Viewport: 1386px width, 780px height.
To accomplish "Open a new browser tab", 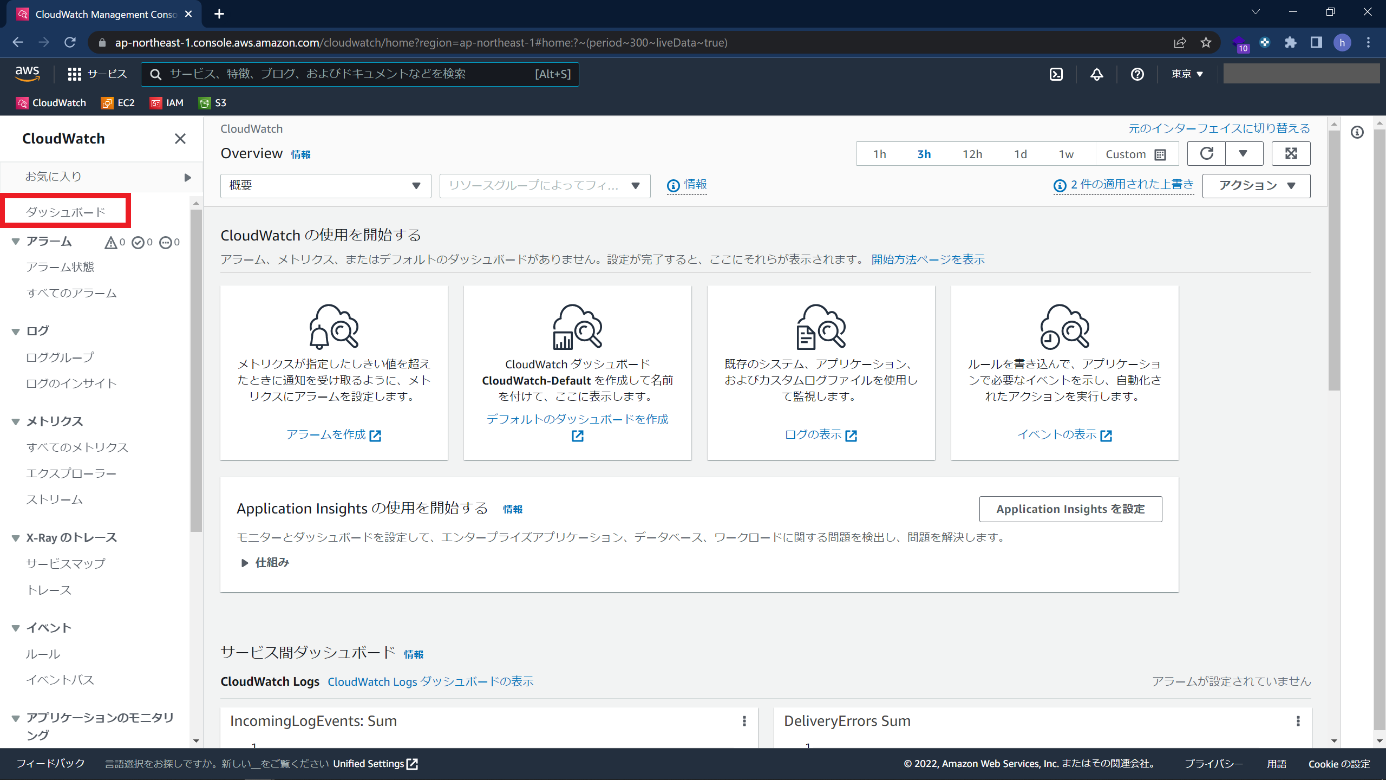I will [x=219, y=14].
